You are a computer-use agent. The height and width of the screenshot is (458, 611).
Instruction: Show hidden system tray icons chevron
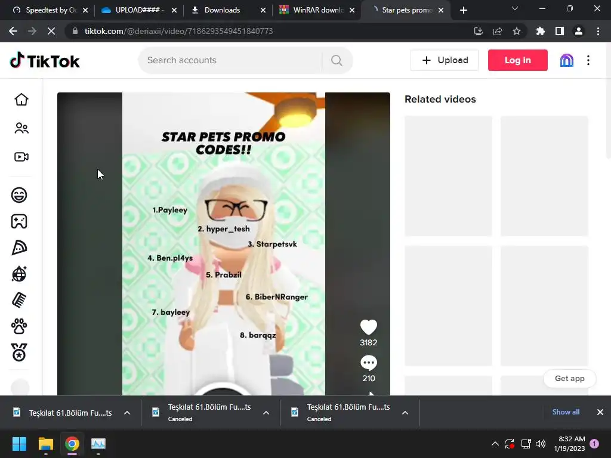[495, 444]
